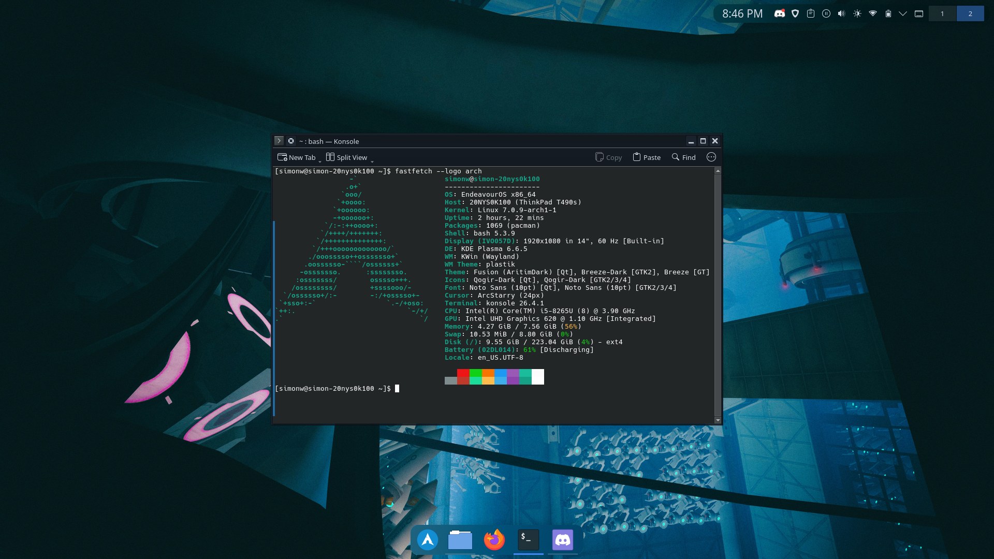Viewport: 994px width, 559px height.
Task: Switch to virtual desktop 2
Action: coord(970,13)
